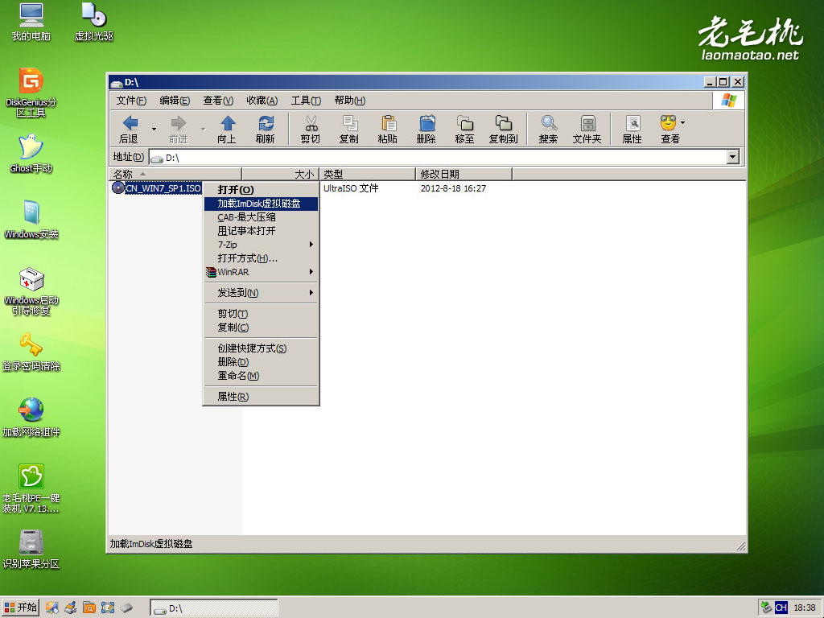Image resolution: width=824 pixels, height=618 pixels.
Task: Open 登录密码清除 key icon
Action: (x=31, y=352)
